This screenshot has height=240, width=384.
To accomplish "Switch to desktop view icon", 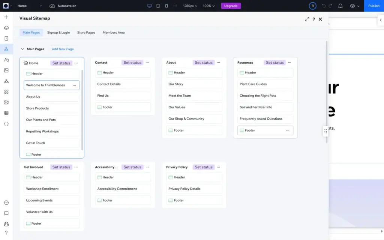I will tap(149, 6).
